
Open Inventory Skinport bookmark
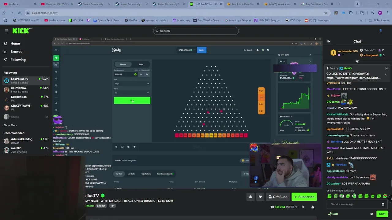click(238, 20)
